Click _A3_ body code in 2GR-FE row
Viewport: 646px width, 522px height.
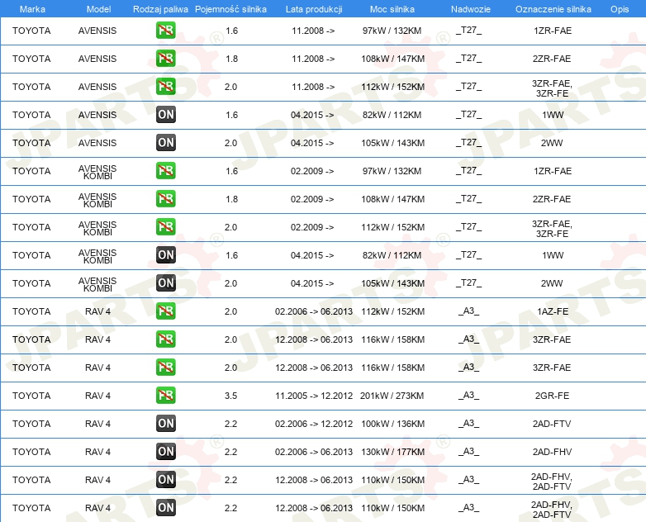pyautogui.click(x=469, y=396)
